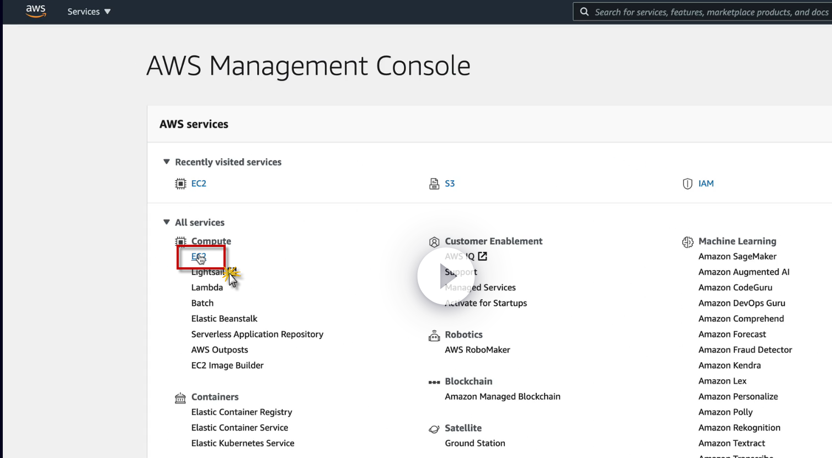Click the S3 bucket icon
This screenshot has width=832, height=458.
click(x=434, y=184)
